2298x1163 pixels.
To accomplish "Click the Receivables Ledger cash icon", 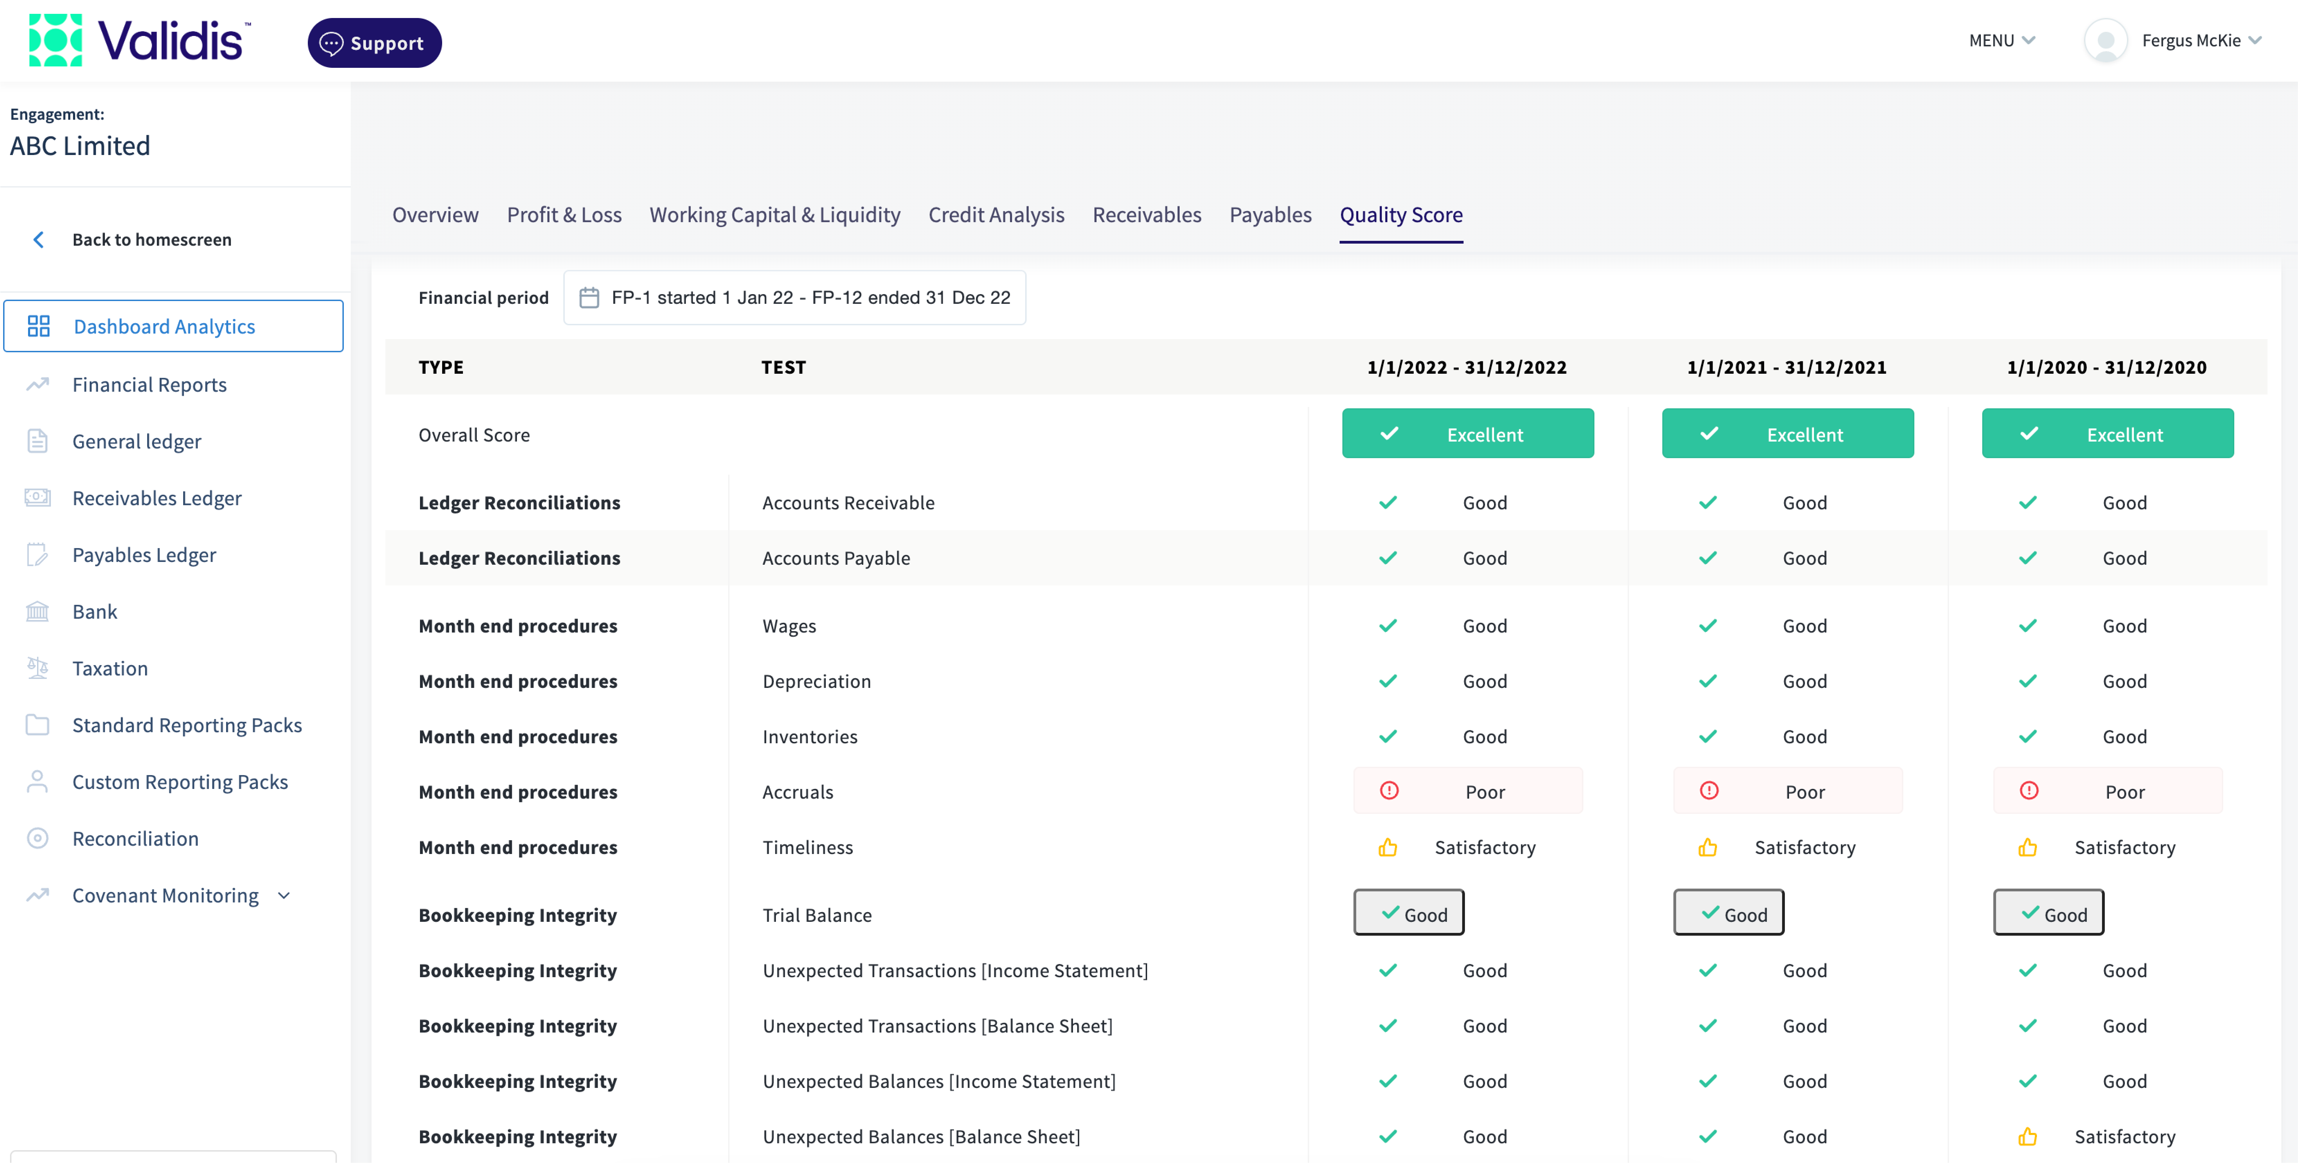I will [x=37, y=498].
